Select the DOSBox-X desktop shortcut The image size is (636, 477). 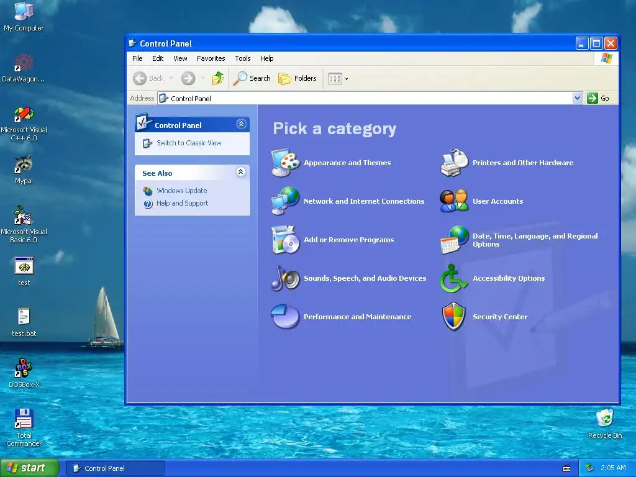(24, 373)
